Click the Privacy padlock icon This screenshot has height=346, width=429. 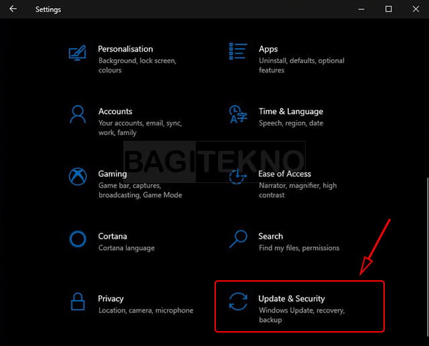pos(78,302)
